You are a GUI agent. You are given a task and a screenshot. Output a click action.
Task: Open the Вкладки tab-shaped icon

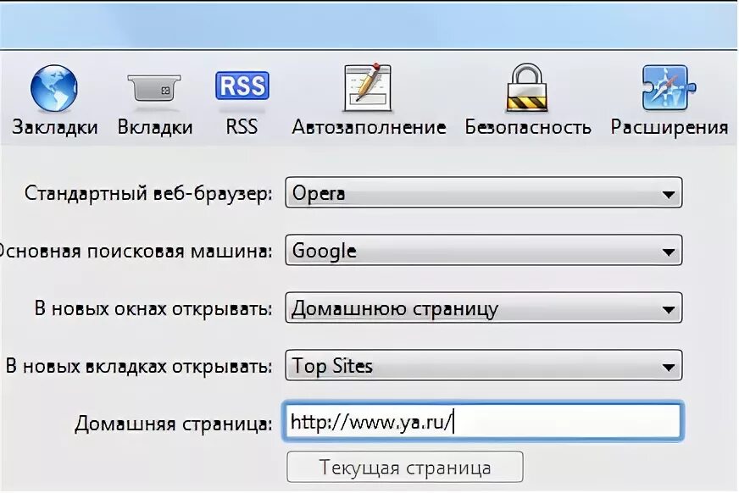click(x=154, y=88)
